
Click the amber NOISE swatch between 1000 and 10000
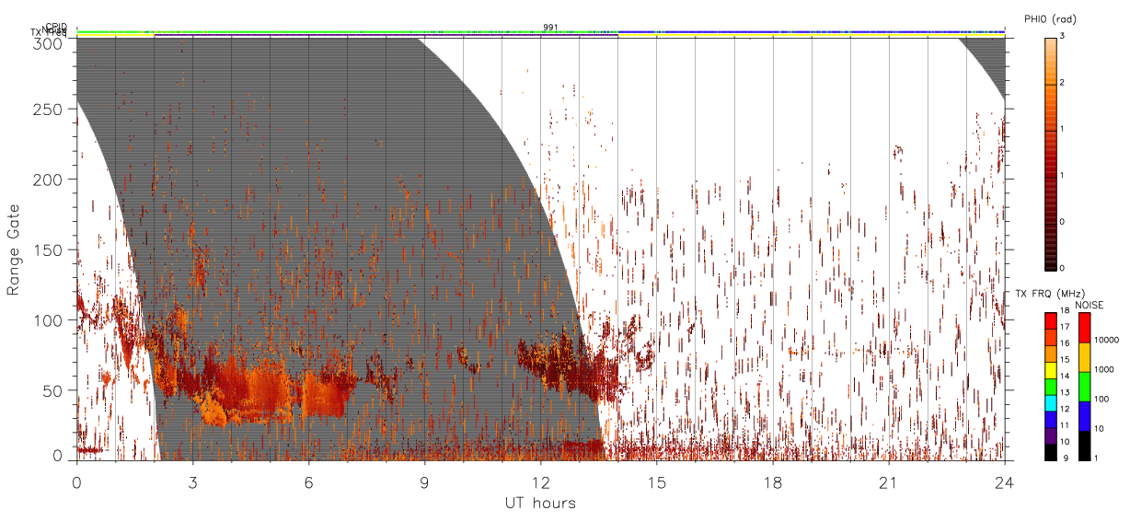tap(1084, 357)
